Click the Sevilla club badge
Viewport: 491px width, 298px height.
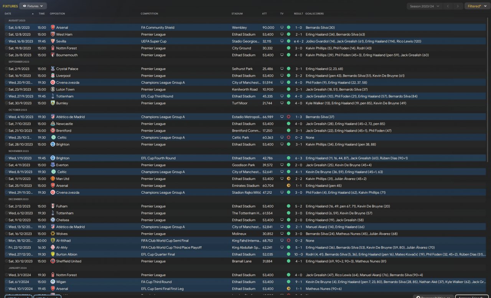click(53, 41)
